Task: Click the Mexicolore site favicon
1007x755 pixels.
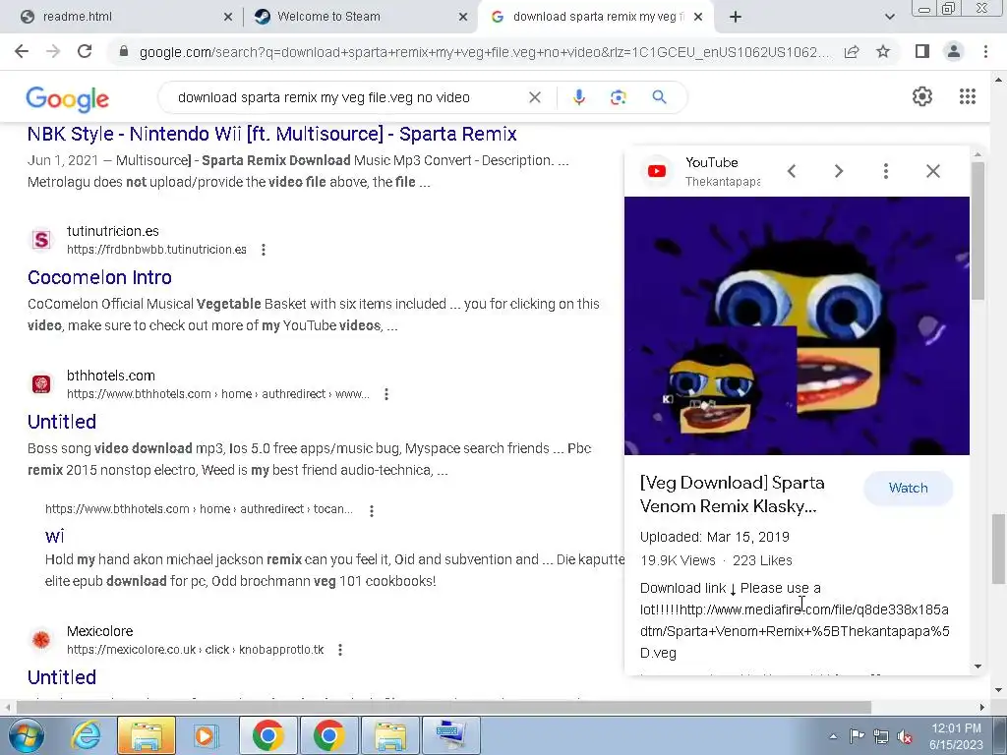Action: coord(41,640)
